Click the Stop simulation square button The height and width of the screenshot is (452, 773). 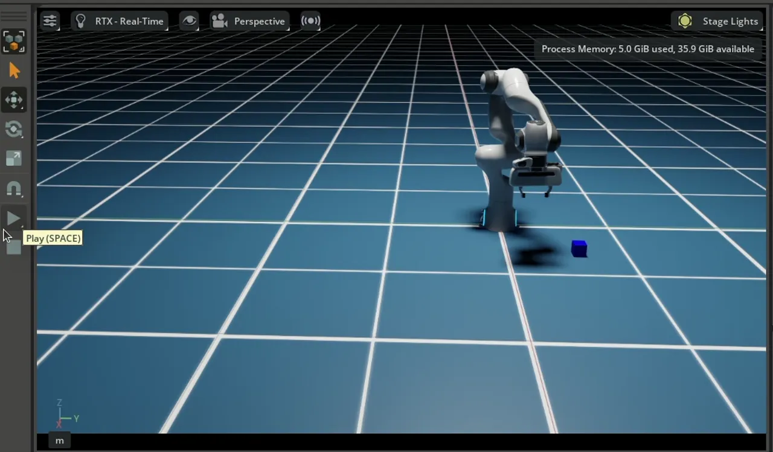point(14,248)
